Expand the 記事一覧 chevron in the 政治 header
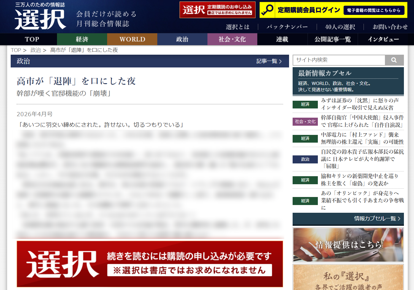Image resolution: width=414 pixels, height=290 pixels. point(280,61)
